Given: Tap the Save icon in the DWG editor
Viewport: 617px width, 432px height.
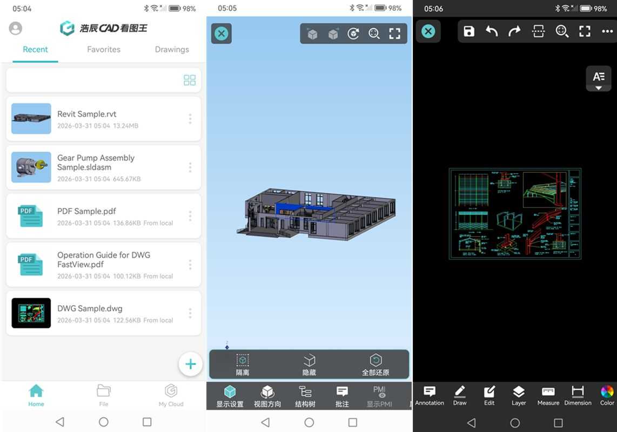Looking at the screenshot, I should (x=468, y=31).
